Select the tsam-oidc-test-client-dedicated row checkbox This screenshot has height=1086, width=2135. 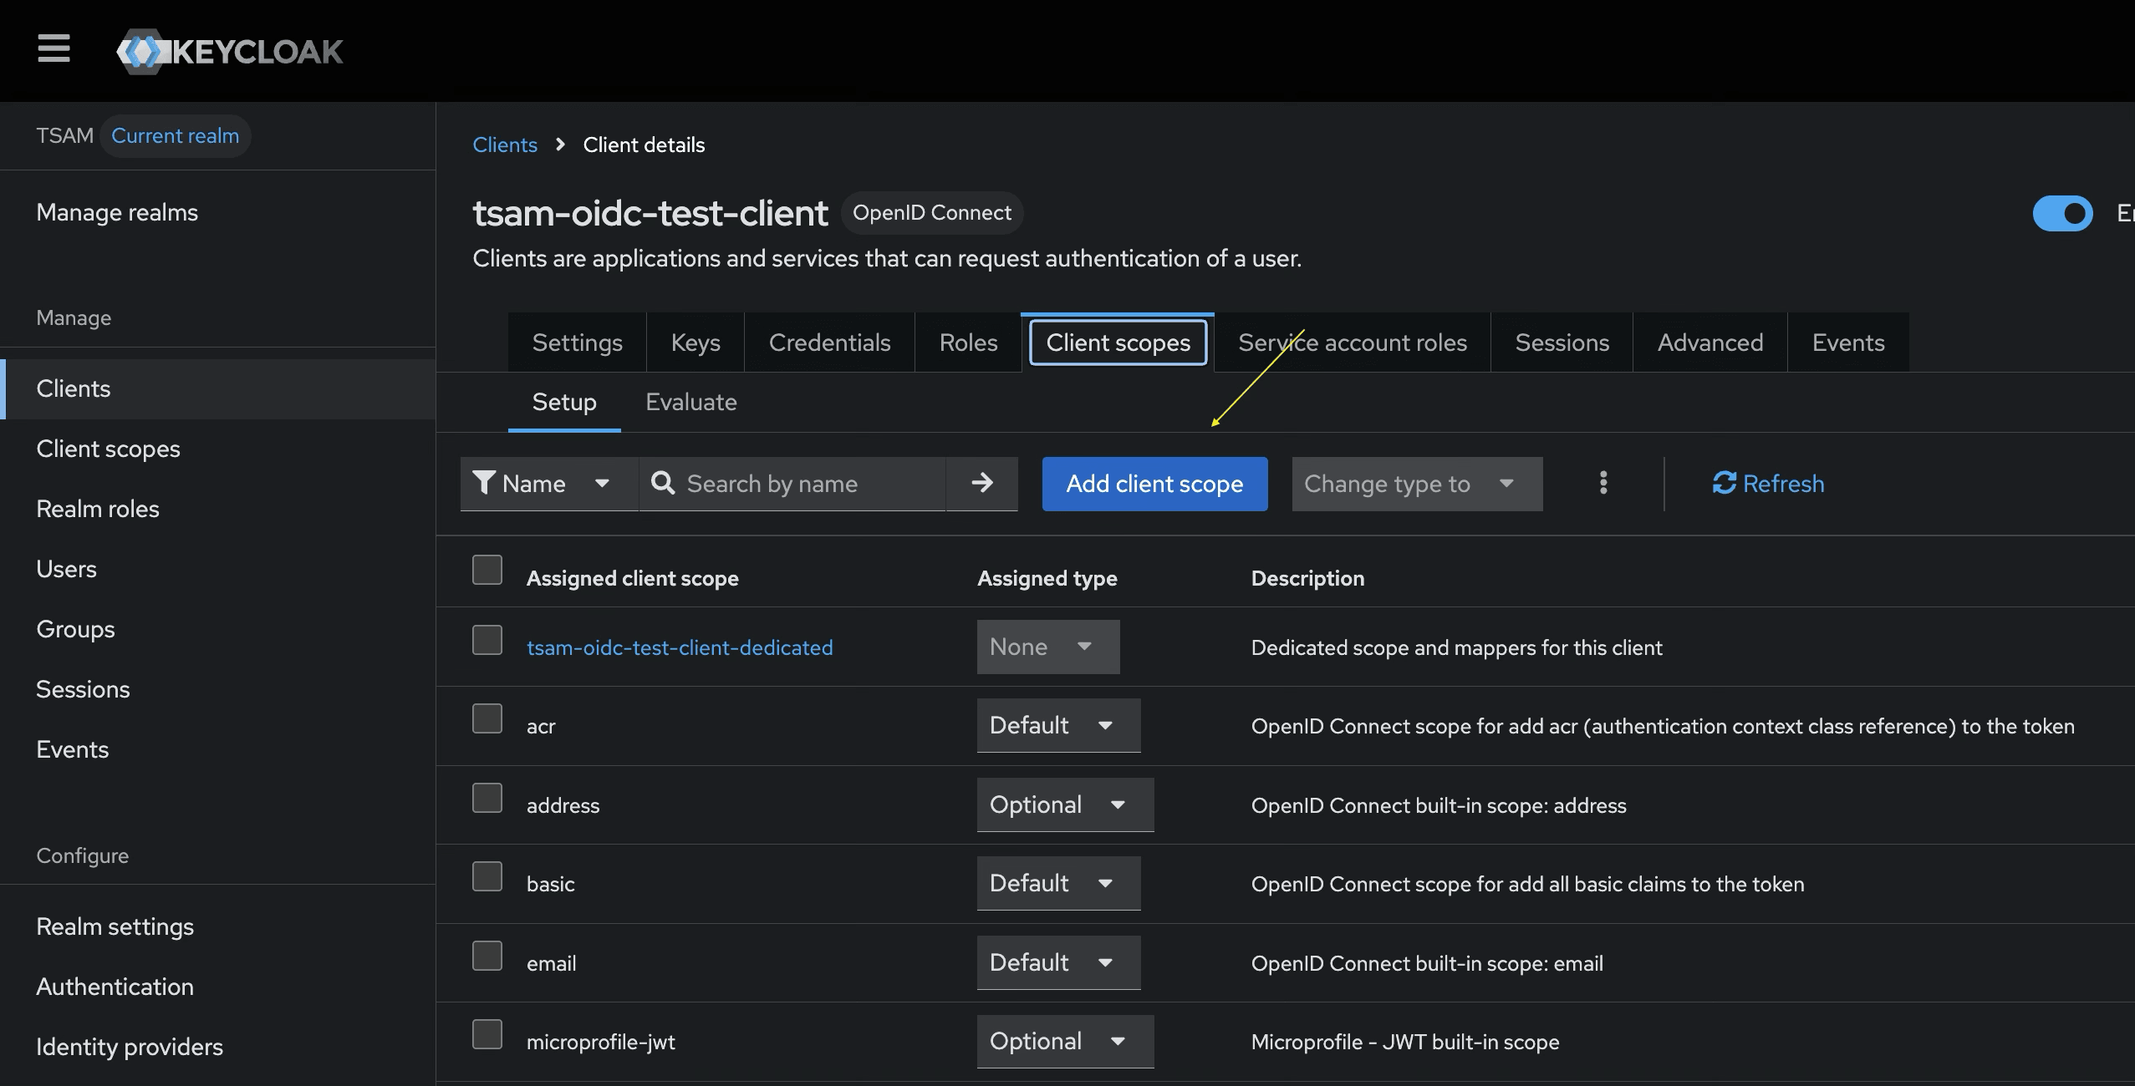coord(487,640)
